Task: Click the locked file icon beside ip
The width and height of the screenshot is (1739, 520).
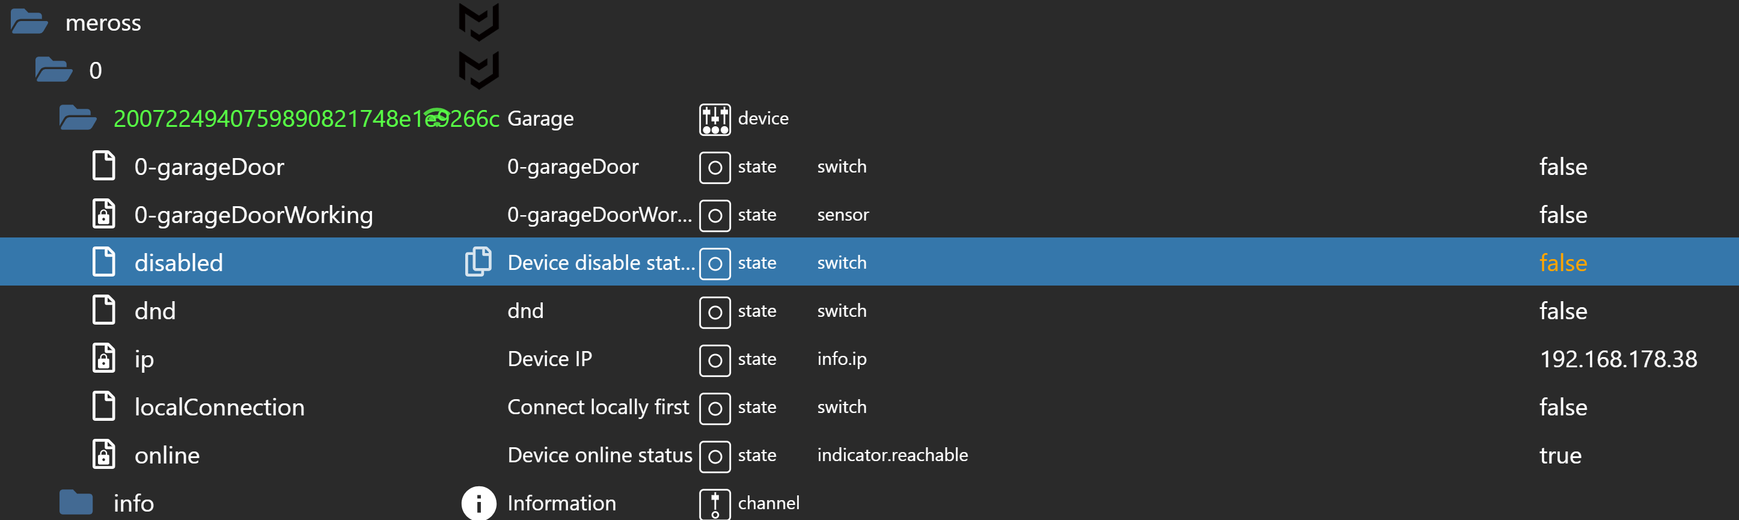Action: tap(103, 359)
